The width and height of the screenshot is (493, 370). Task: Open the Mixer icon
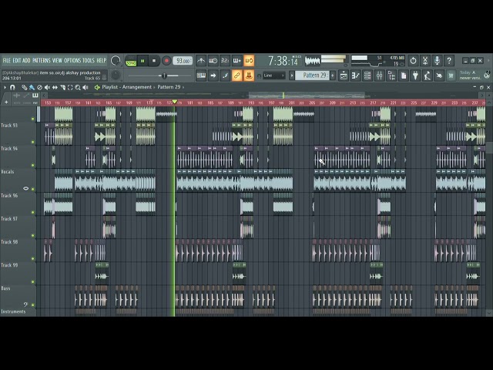pos(380,76)
